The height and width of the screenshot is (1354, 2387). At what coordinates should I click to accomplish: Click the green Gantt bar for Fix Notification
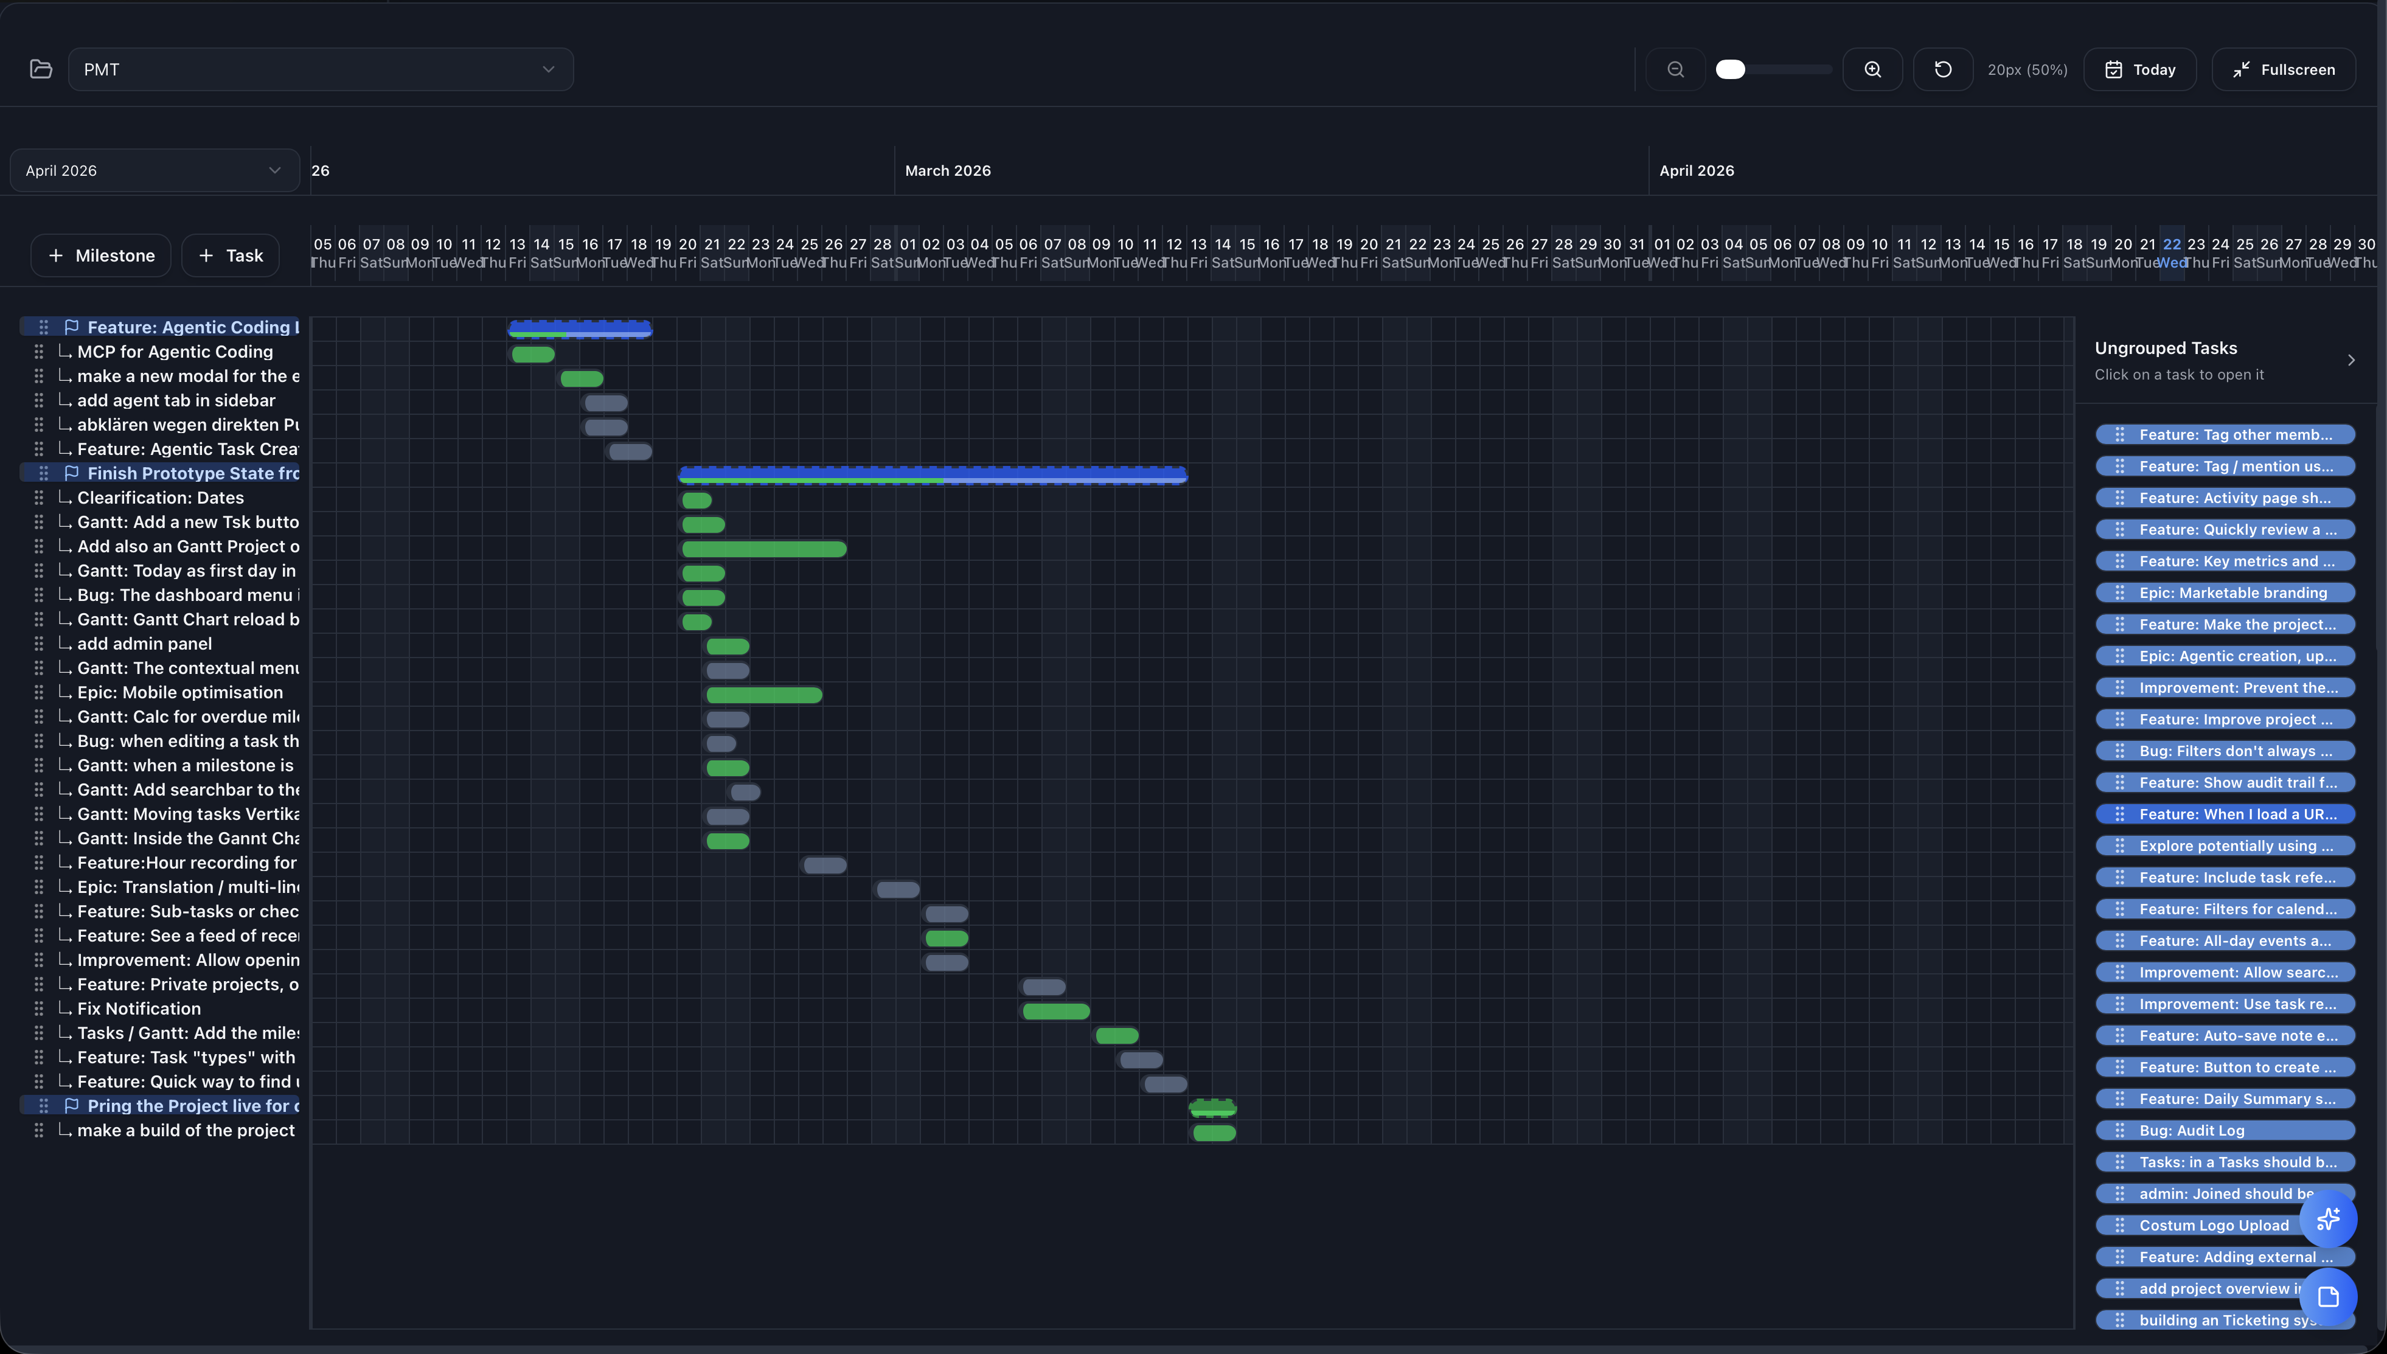[x=1055, y=1011]
